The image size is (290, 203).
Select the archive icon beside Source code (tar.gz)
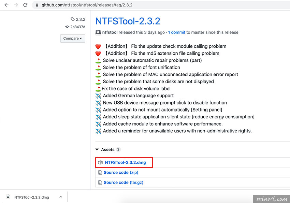[x=100, y=183]
